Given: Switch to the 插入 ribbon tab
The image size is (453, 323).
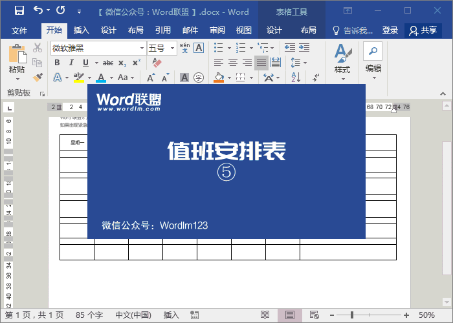Looking at the screenshot, I should (81, 30).
